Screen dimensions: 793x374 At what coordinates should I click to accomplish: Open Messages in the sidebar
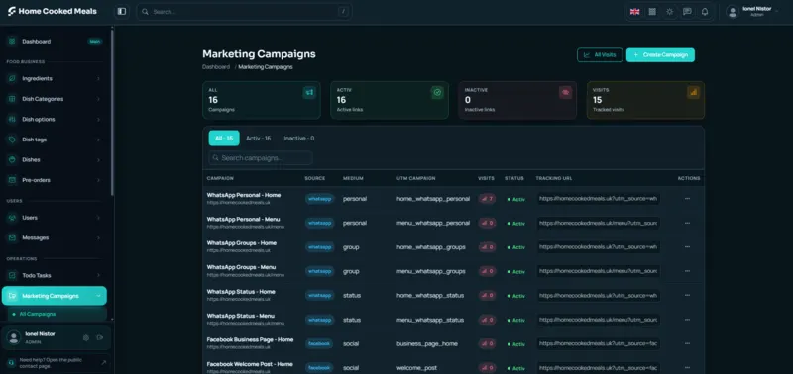pyautogui.click(x=55, y=237)
